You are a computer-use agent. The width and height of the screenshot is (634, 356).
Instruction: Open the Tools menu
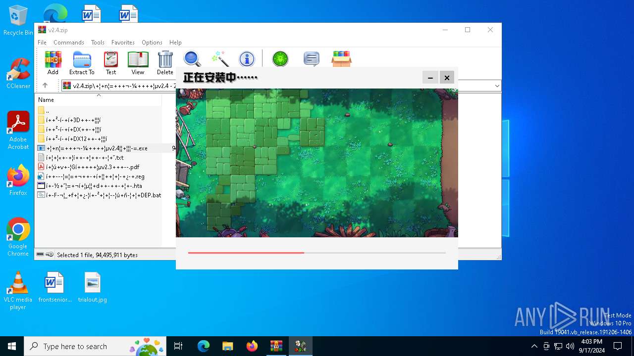(98, 43)
